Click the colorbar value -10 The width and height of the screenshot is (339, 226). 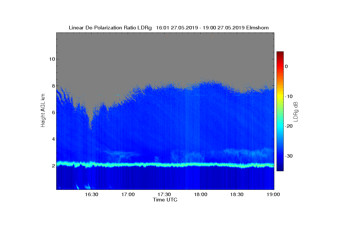pos(288,96)
